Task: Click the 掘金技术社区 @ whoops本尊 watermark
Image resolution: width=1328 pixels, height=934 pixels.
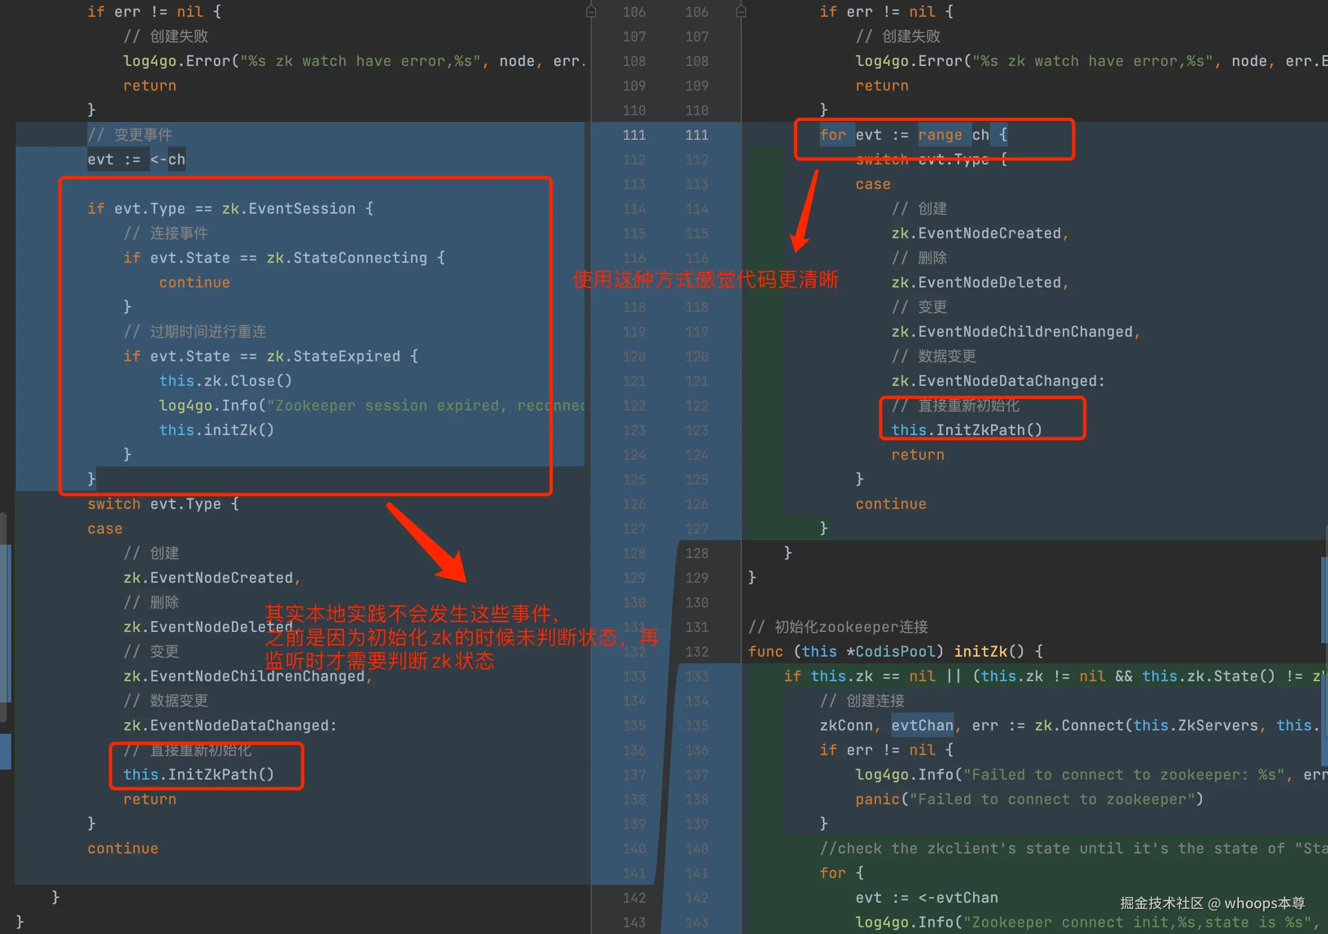Action: click(x=1212, y=903)
